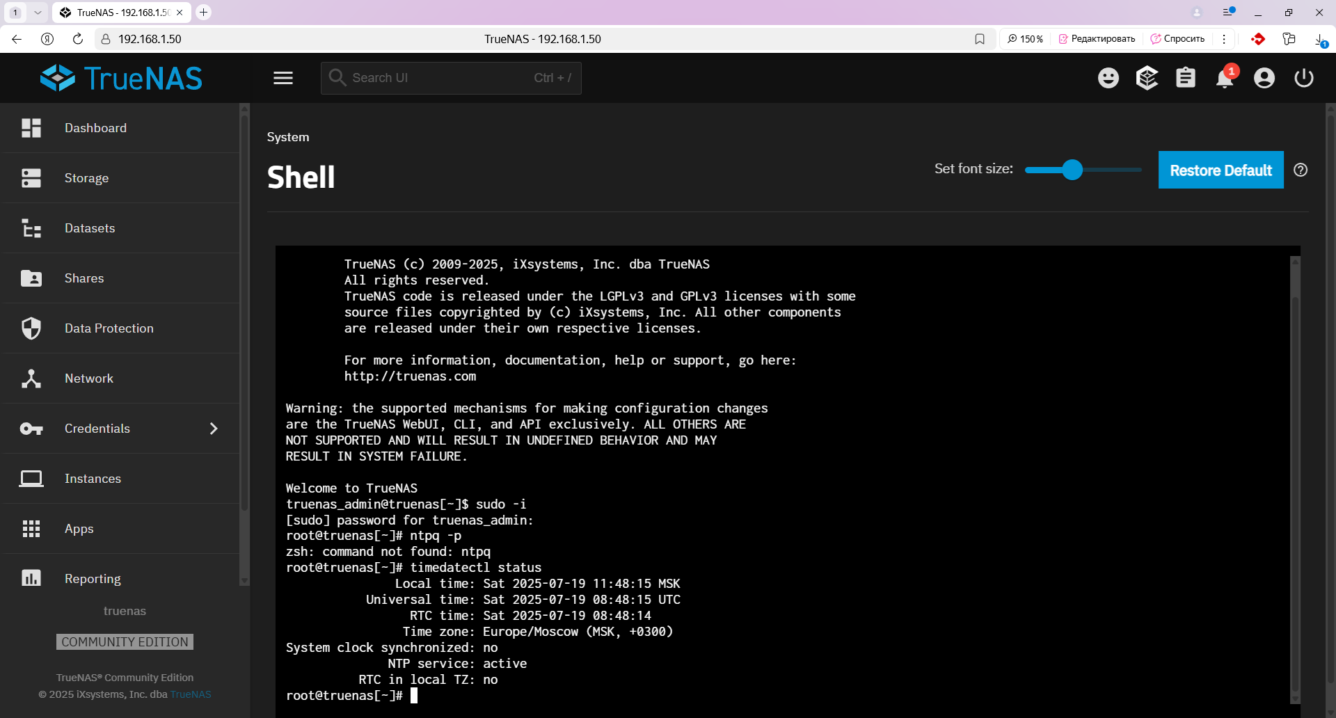Click the Network topology icon
The image size is (1336, 718).
(31, 378)
